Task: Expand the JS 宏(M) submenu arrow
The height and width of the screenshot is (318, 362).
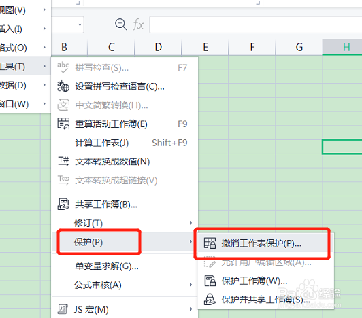Action: click(x=191, y=309)
